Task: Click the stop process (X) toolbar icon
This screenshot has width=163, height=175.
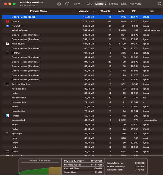Action: (x=59, y=4)
